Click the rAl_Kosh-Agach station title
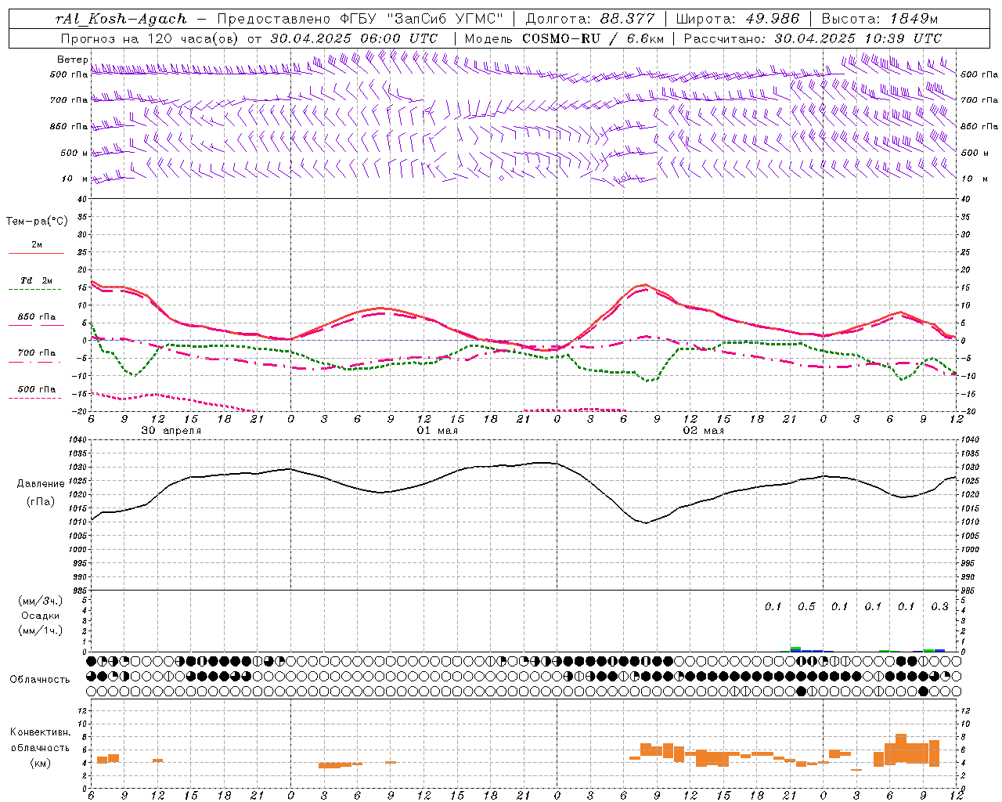 (121, 19)
